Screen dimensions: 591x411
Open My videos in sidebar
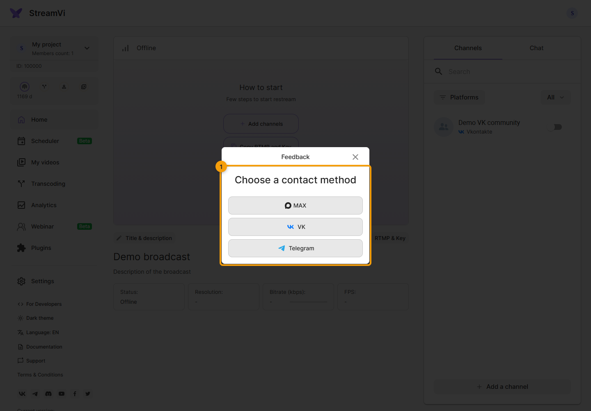(54, 162)
